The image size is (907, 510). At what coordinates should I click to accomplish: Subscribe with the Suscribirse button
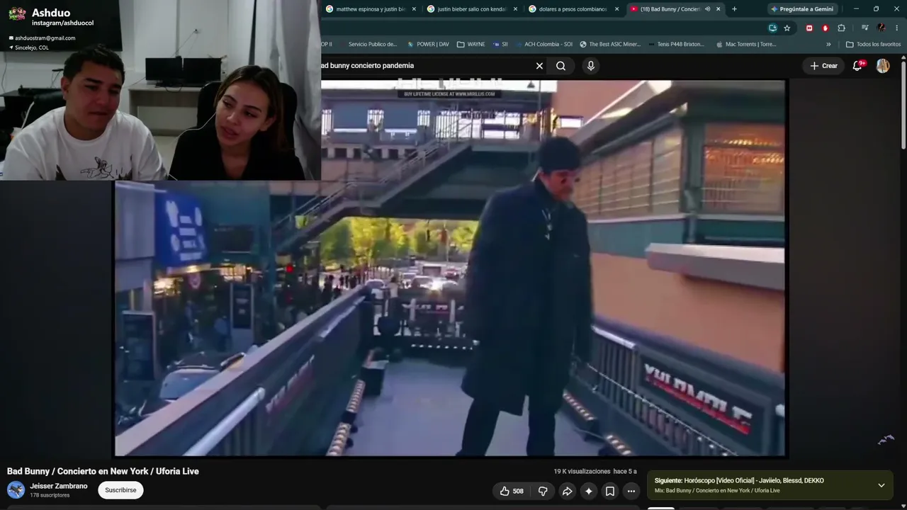pos(120,490)
